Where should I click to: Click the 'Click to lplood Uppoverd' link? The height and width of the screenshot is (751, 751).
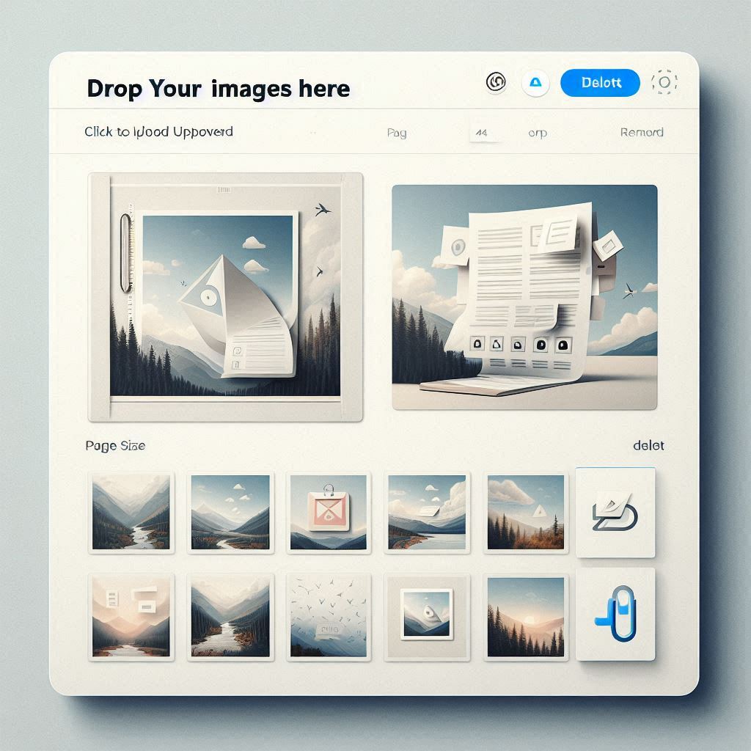(x=158, y=132)
